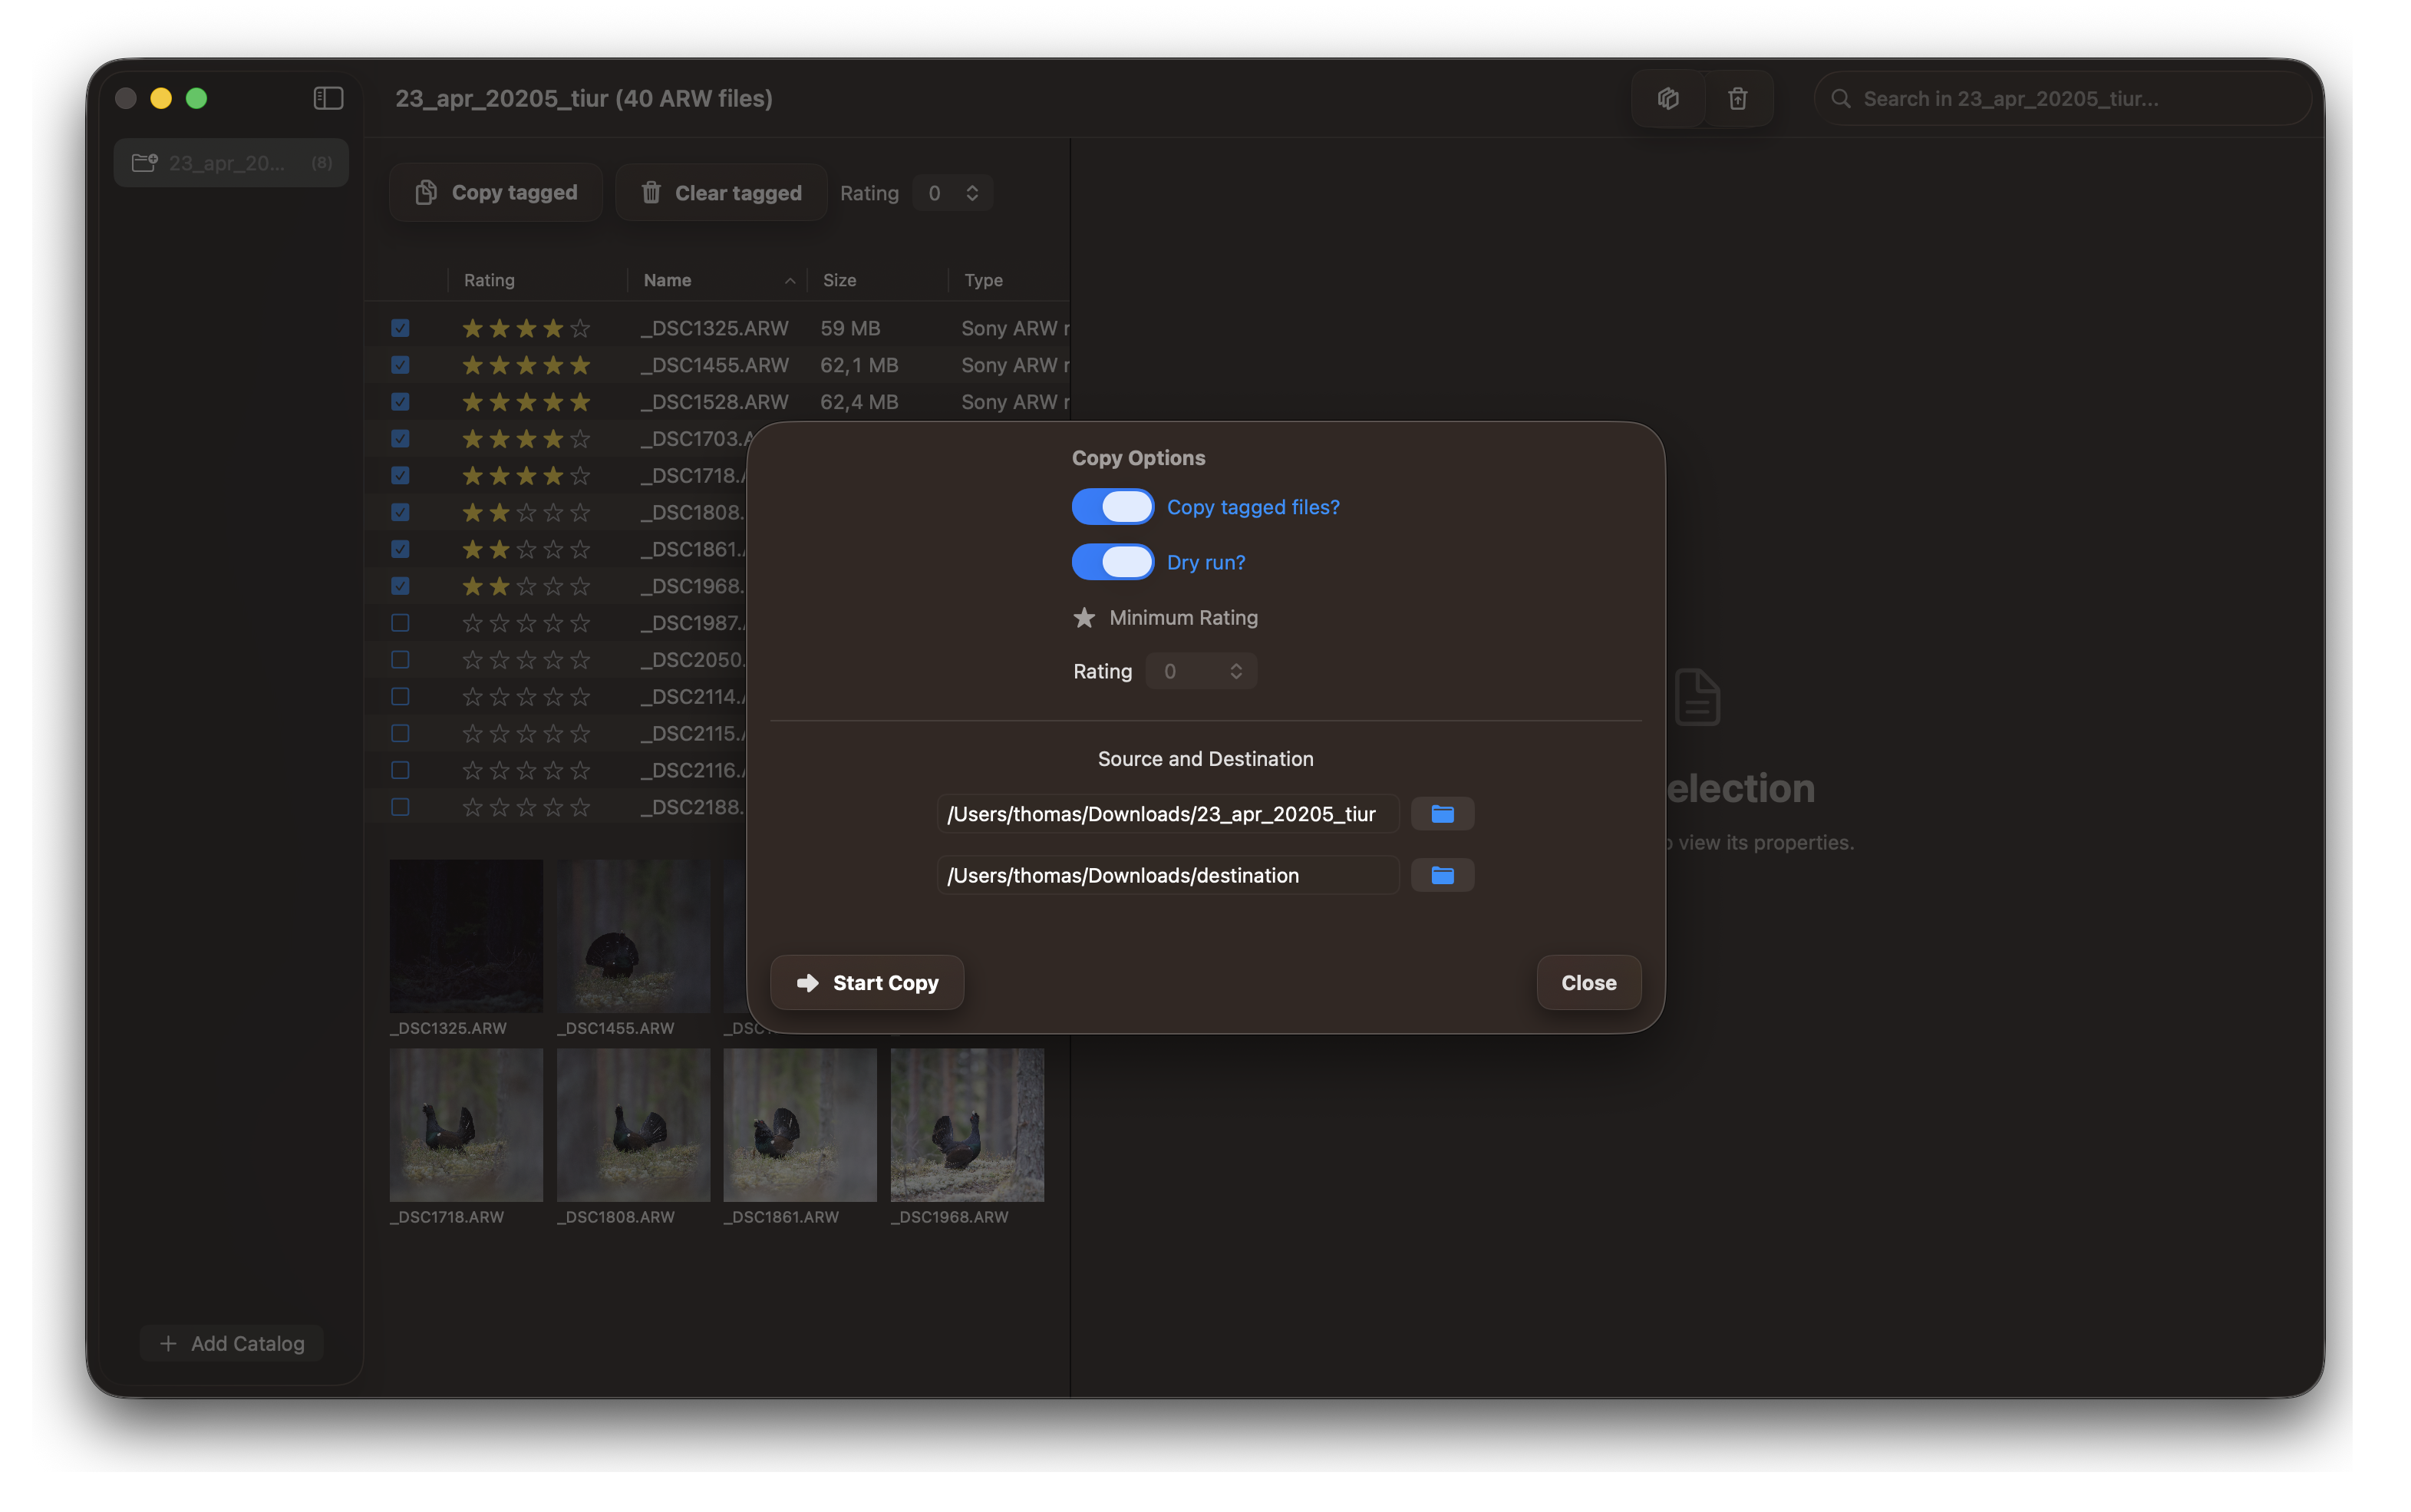Click the sort chevron on the Name column

point(789,280)
